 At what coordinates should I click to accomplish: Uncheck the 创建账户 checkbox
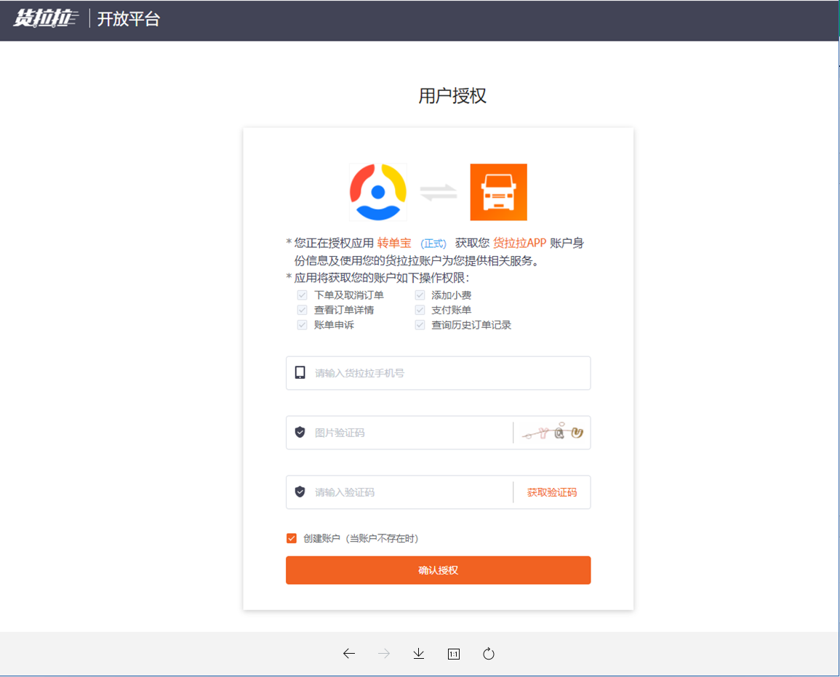tap(292, 538)
